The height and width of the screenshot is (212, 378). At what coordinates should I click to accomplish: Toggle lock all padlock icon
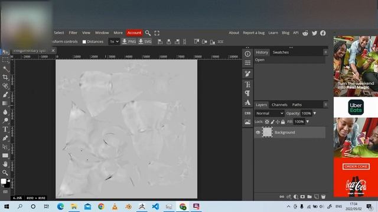283,122
